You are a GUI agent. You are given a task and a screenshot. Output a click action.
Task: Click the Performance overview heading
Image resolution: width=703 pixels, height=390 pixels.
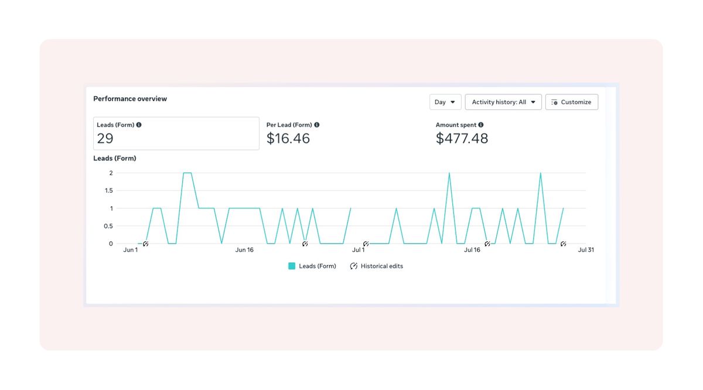(129, 98)
